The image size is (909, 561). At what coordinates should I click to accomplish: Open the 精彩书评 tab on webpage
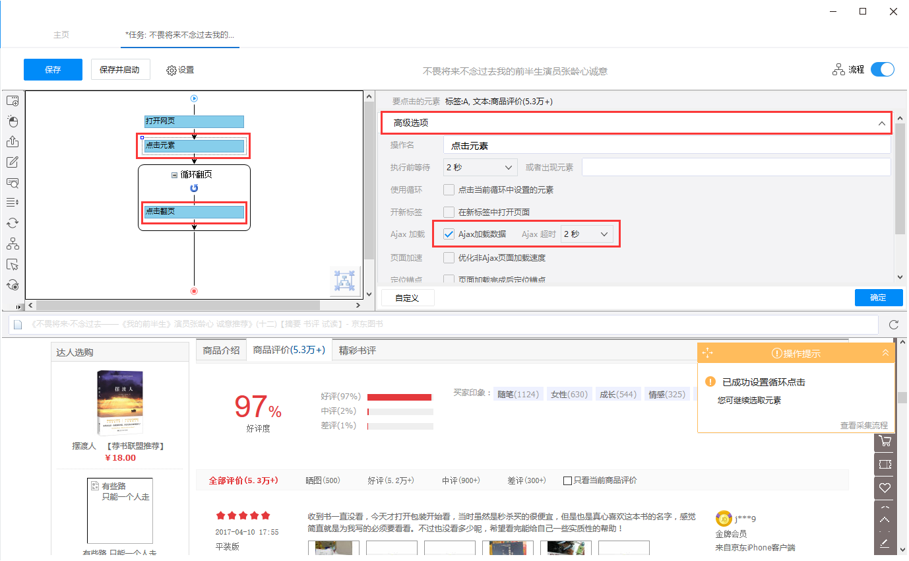point(357,350)
